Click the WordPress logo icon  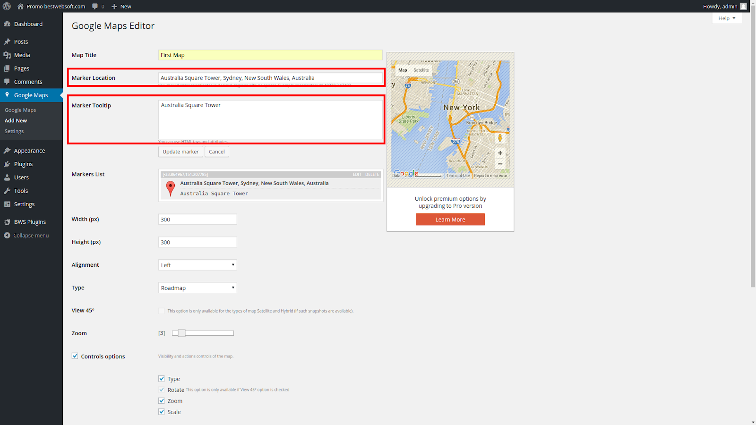[x=7, y=6]
